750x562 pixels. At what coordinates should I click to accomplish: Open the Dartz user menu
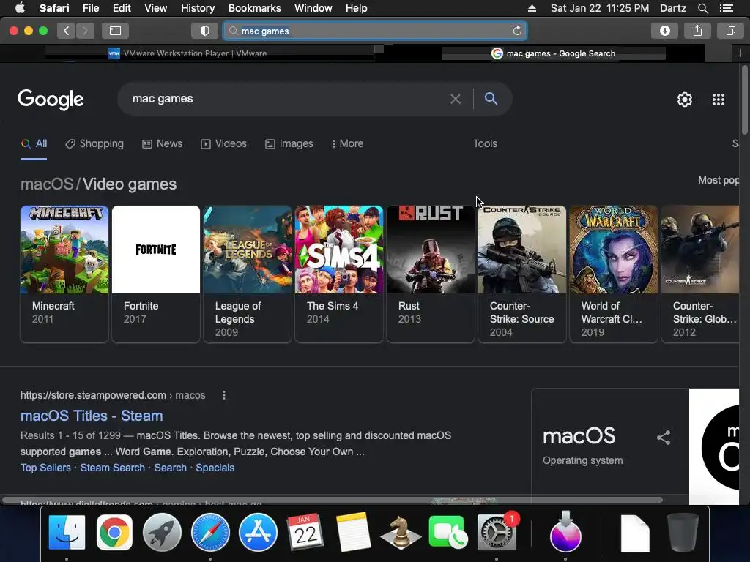[672, 8]
